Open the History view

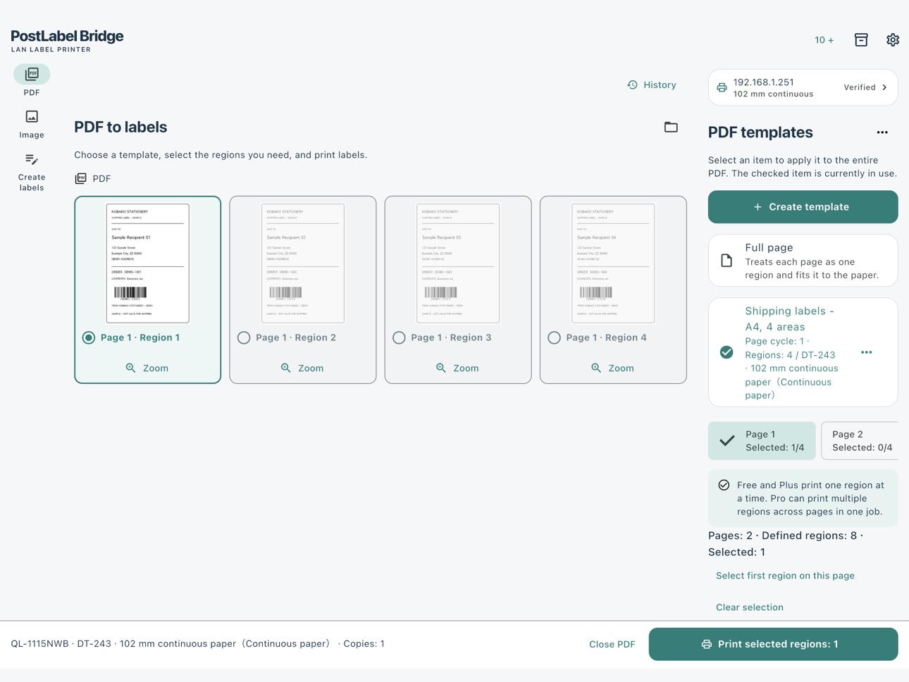click(x=652, y=85)
